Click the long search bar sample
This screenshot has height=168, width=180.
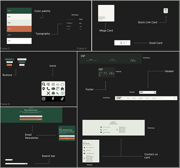point(16,164)
